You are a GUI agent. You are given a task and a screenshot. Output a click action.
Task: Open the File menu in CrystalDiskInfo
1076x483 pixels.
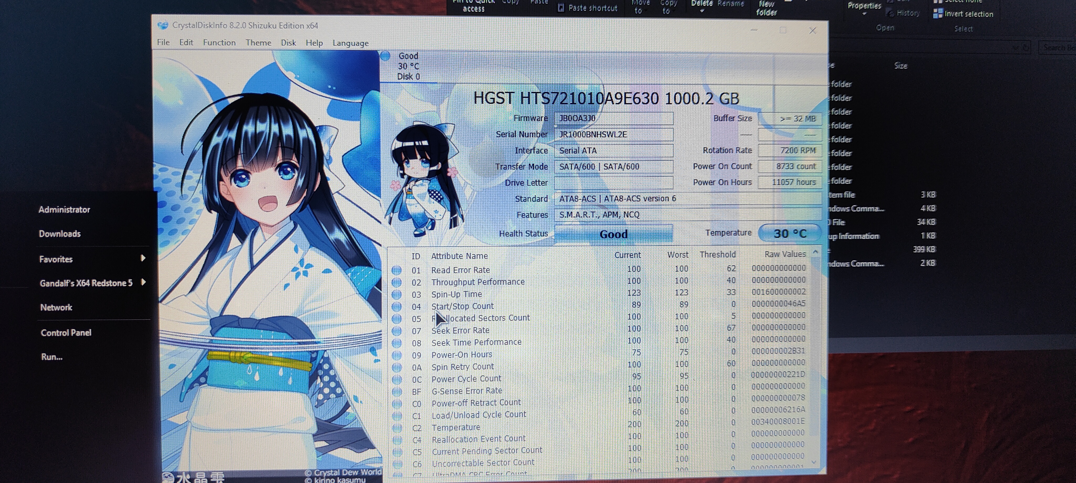click(x=163, y=42)
